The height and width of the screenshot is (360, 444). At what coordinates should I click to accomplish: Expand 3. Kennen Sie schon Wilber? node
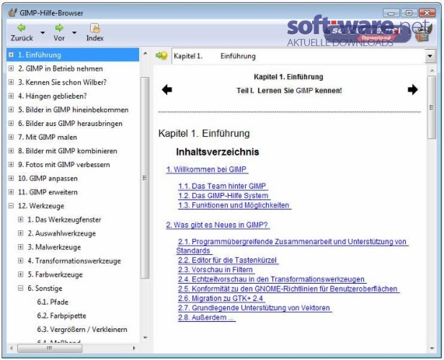[11, 82]
